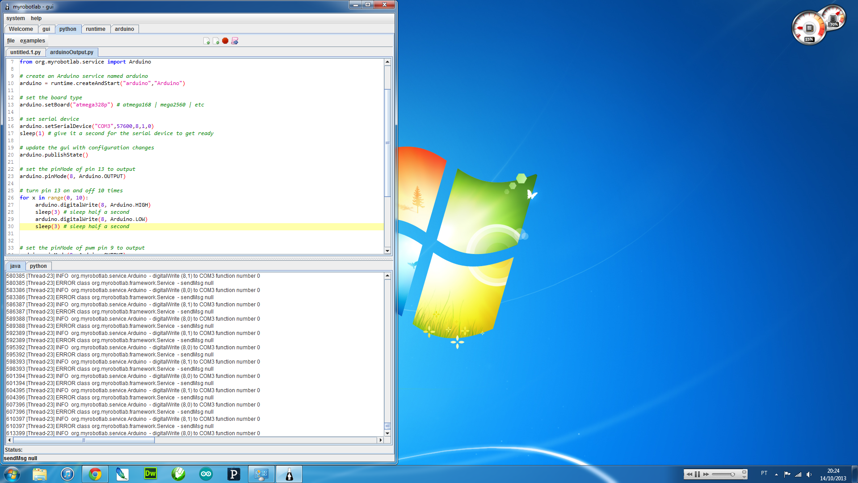Click line 23 arduino.pinMode code
858x483 pixels.
[73, 177]
